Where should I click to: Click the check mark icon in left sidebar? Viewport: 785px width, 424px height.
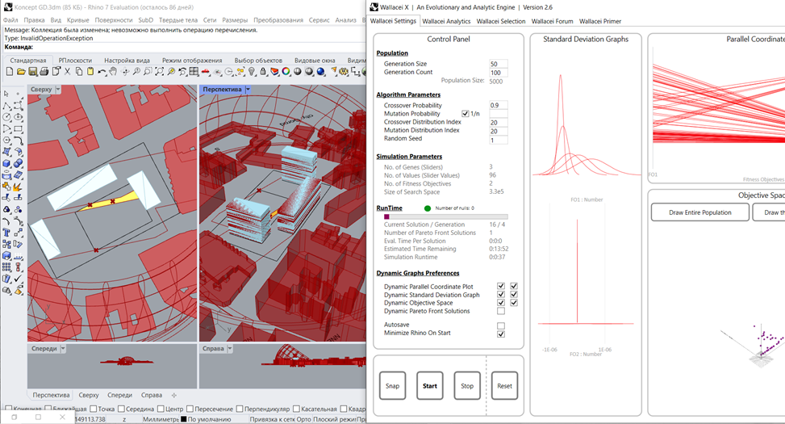click(18, 279)
